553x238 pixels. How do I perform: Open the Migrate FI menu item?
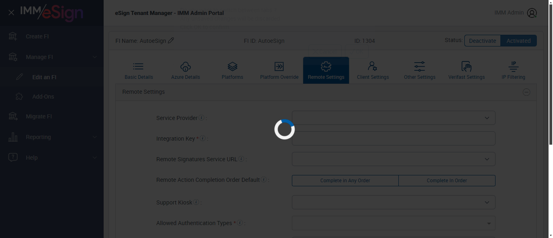(52, 116)
